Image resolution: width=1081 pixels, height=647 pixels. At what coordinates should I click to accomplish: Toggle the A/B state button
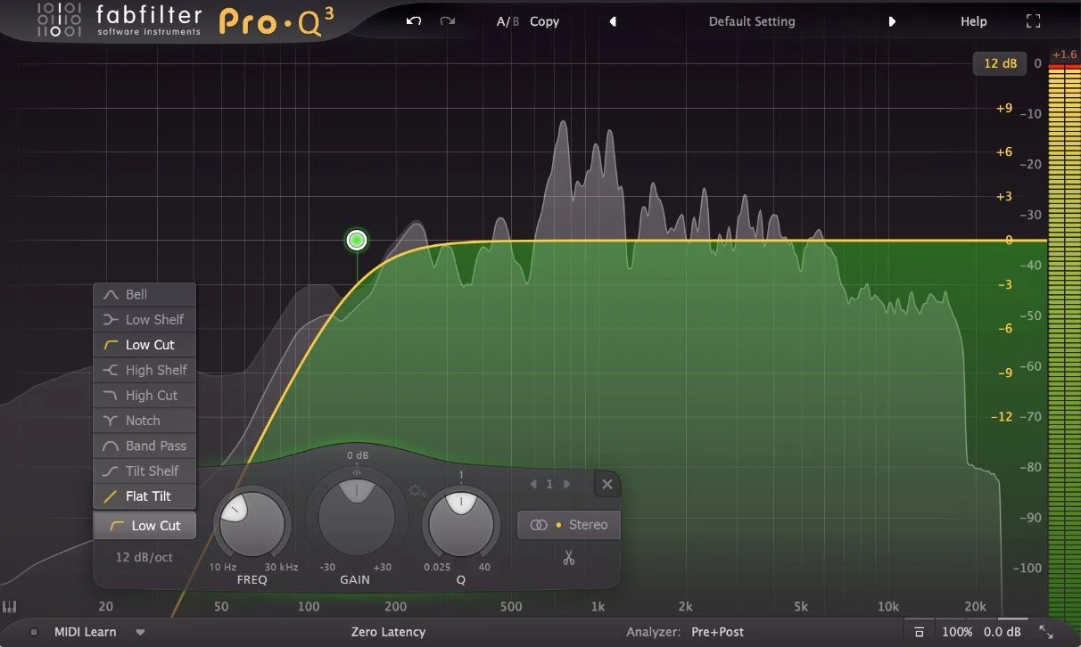coord(507,21)
